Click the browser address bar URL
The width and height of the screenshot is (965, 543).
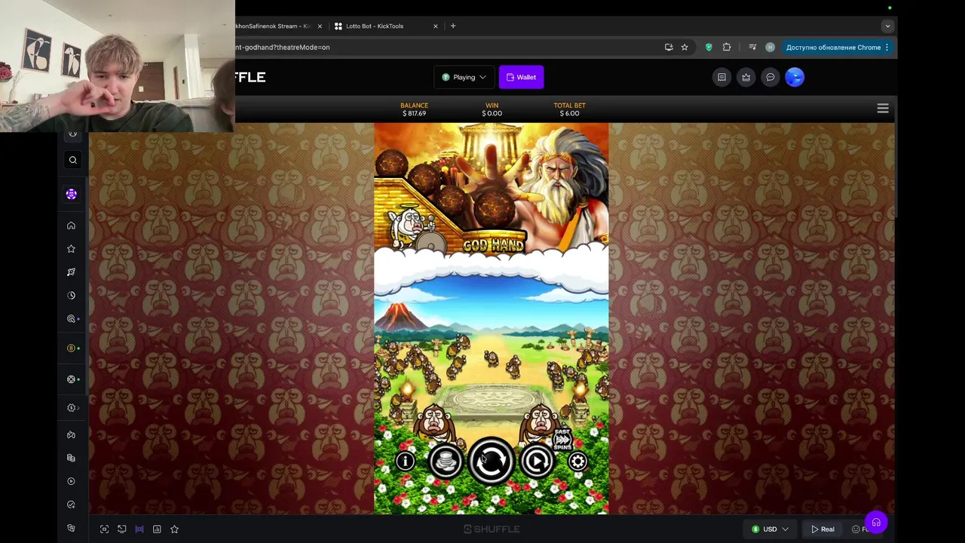point(283,47)
